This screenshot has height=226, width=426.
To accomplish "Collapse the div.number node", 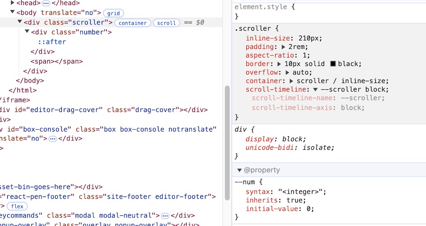I will [27, 32].
